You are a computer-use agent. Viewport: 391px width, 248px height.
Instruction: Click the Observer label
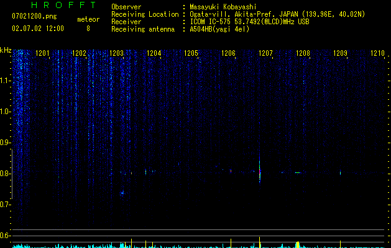pos(126,7)
